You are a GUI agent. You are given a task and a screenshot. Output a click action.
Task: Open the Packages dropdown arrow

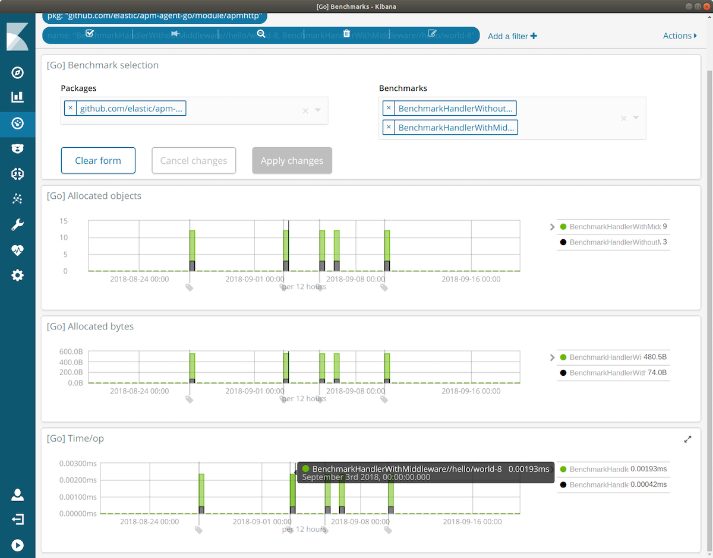pyautogui.click(x=318, y=110)
